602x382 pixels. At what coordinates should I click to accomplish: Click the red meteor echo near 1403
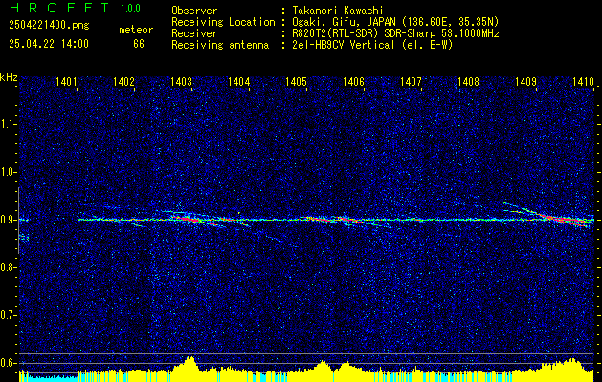(189, 220)
